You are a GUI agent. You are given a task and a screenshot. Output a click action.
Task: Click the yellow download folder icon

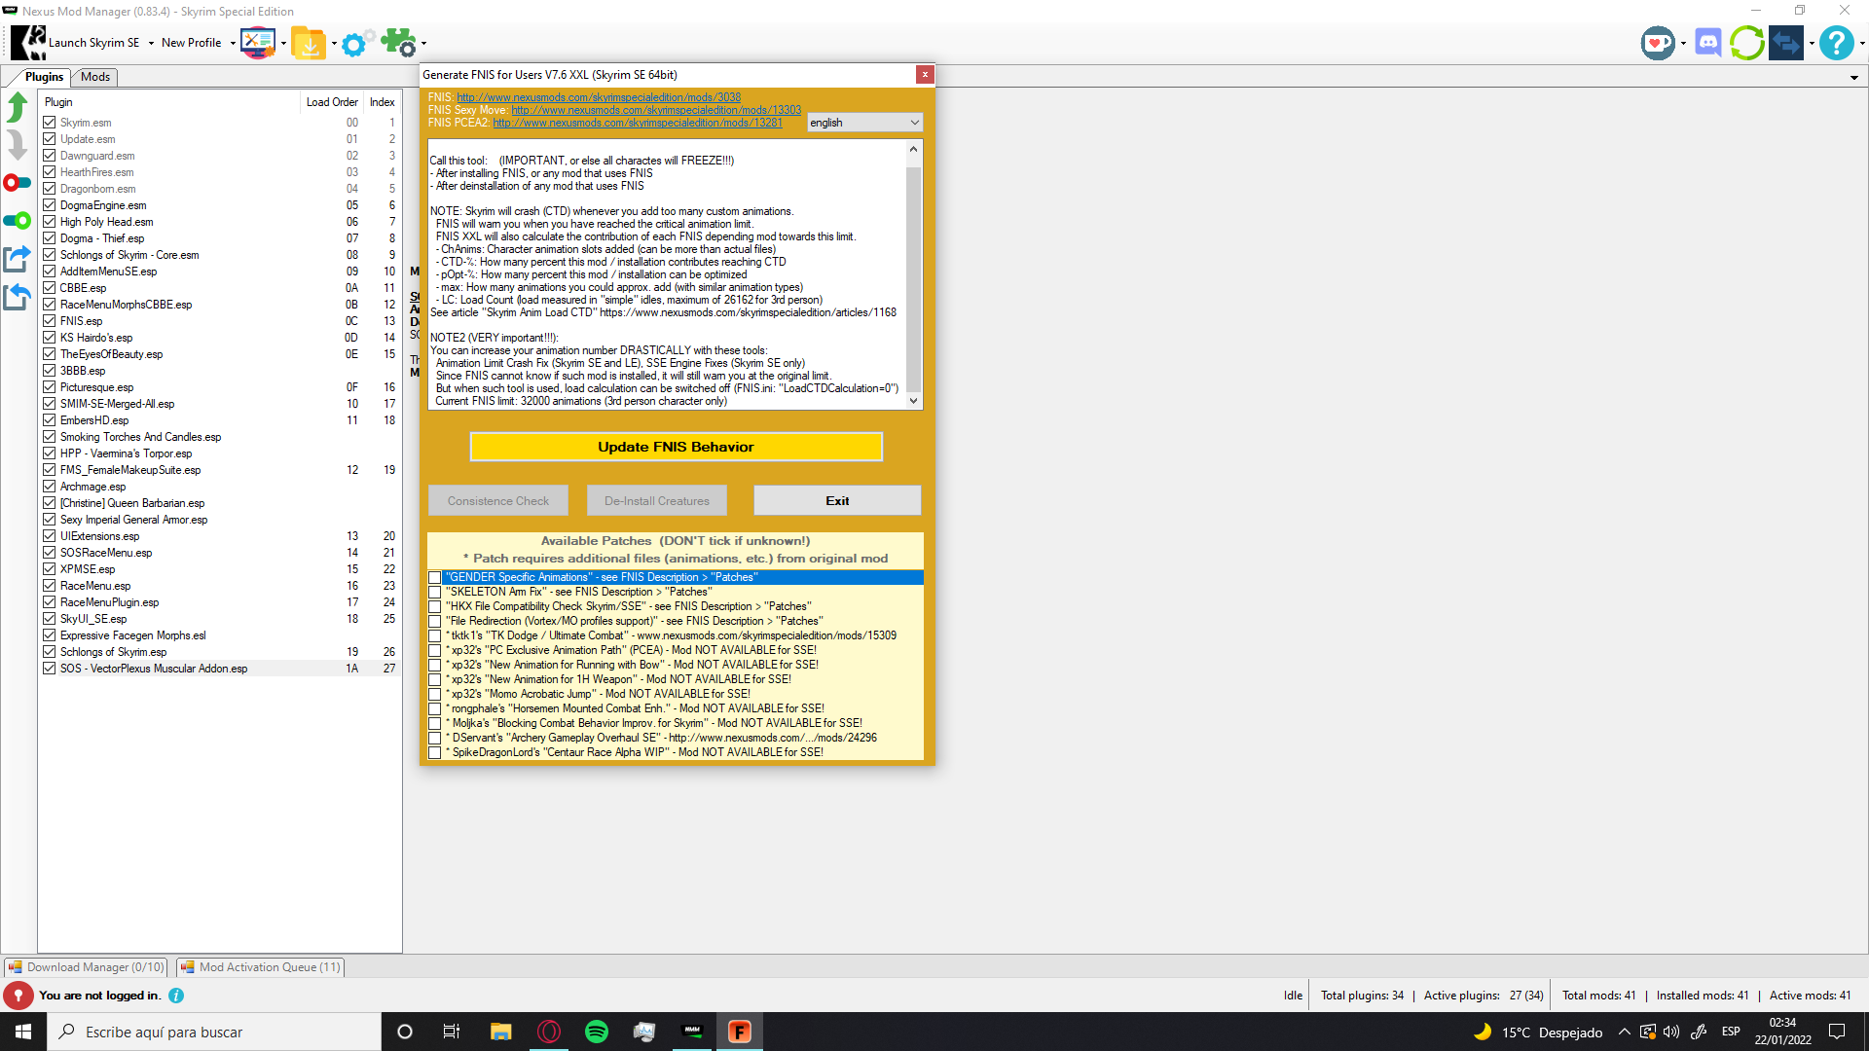[x=309, y=43]
